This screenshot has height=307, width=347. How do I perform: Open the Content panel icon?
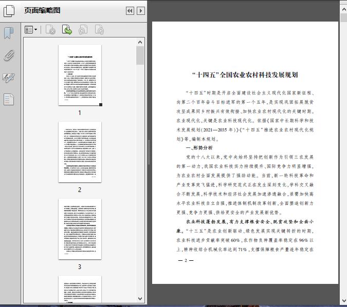9,99
